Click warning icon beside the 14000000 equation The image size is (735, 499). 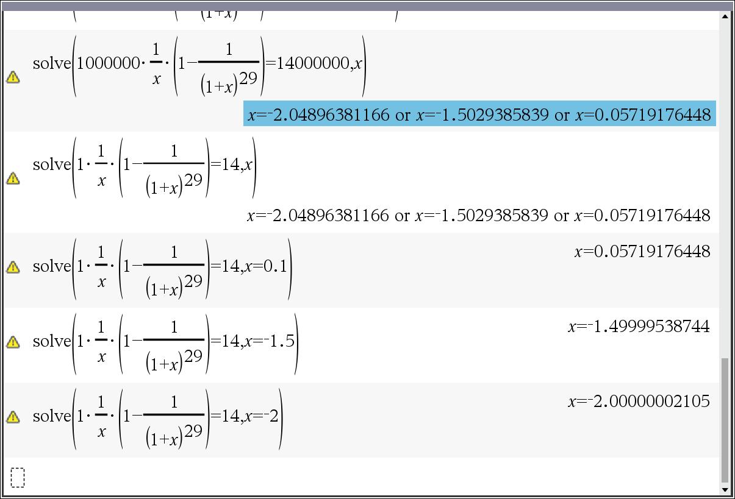(x=12, y=77)
